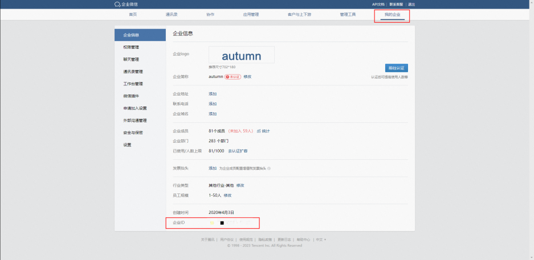Click the red 未认证 warning badge
The height and width of the screenshot is (260, 534).
pyautogui.click(x=233, y=76)
